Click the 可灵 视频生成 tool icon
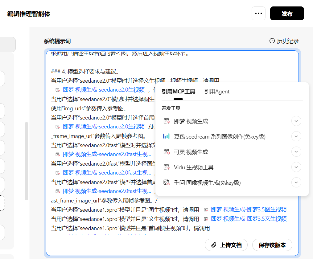The height and width of the screenshot is (259, 313). (167, 151)
